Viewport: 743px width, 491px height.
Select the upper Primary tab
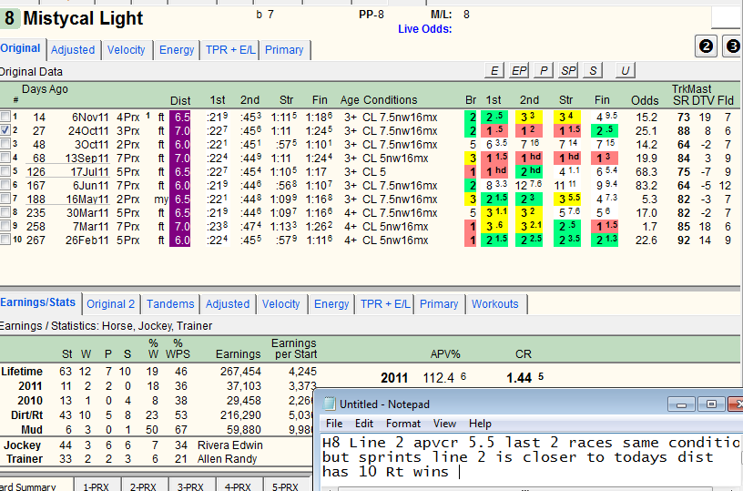pyautogui.click(x=284, y=50)
